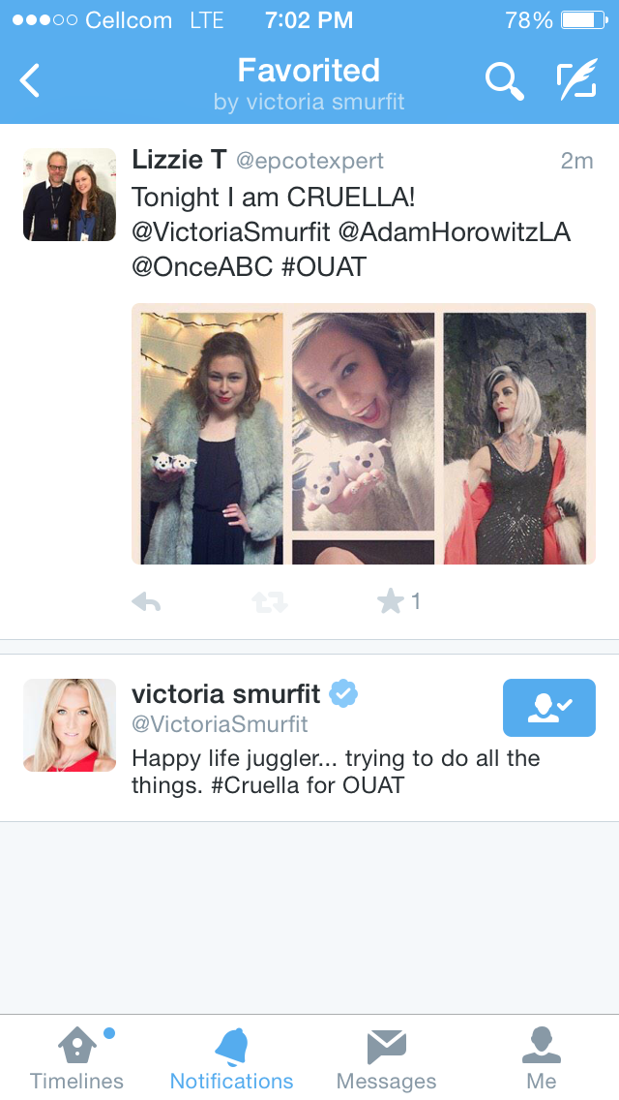Retweet the CRUELLA tweet
The image size is (619, 1100).
point(270,602)
